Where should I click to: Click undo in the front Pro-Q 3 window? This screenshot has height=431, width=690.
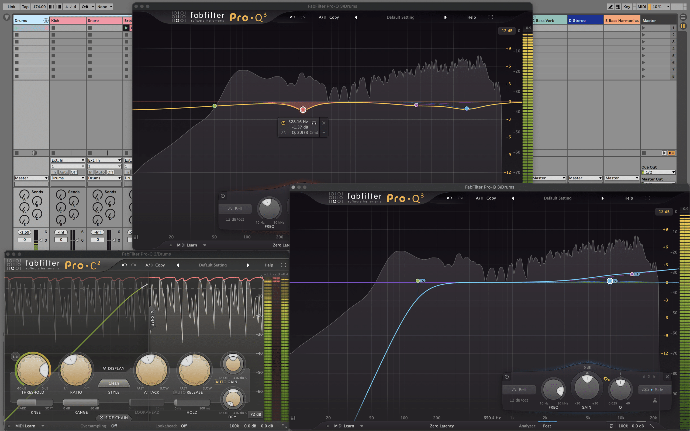449,198
